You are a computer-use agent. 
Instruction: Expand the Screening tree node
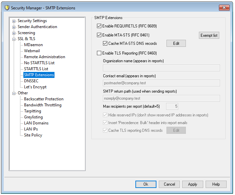pyautogui.click(x=14, y=33)
